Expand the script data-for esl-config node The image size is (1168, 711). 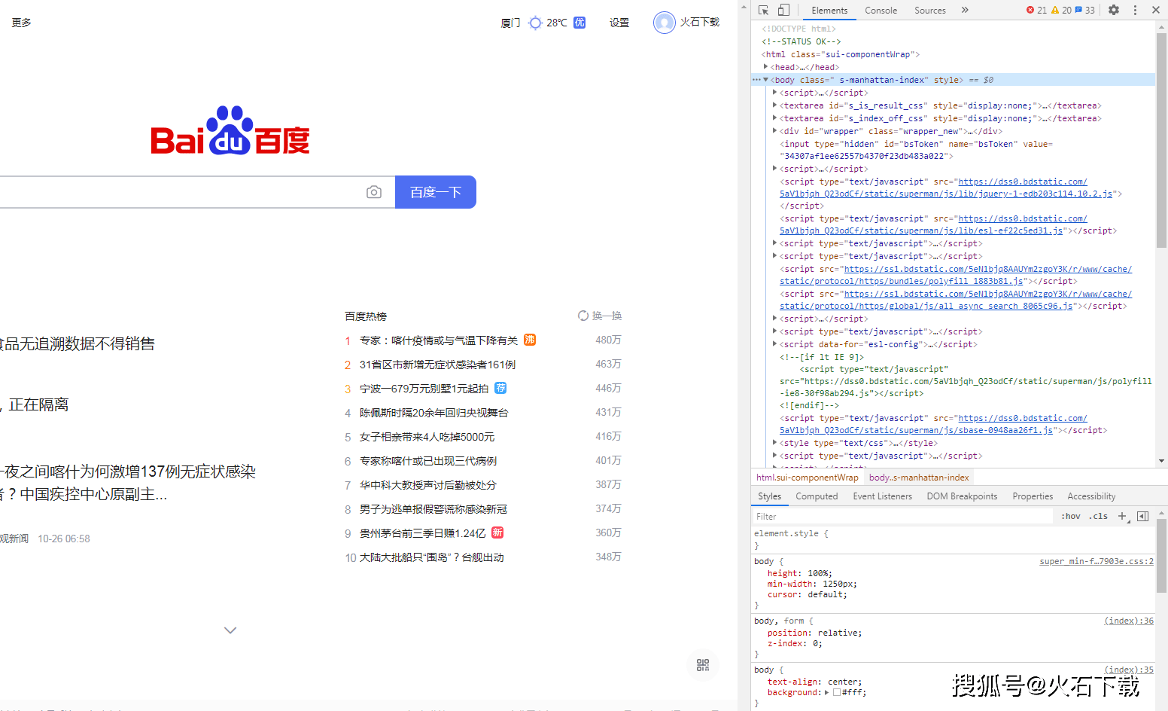coord(774,344)
